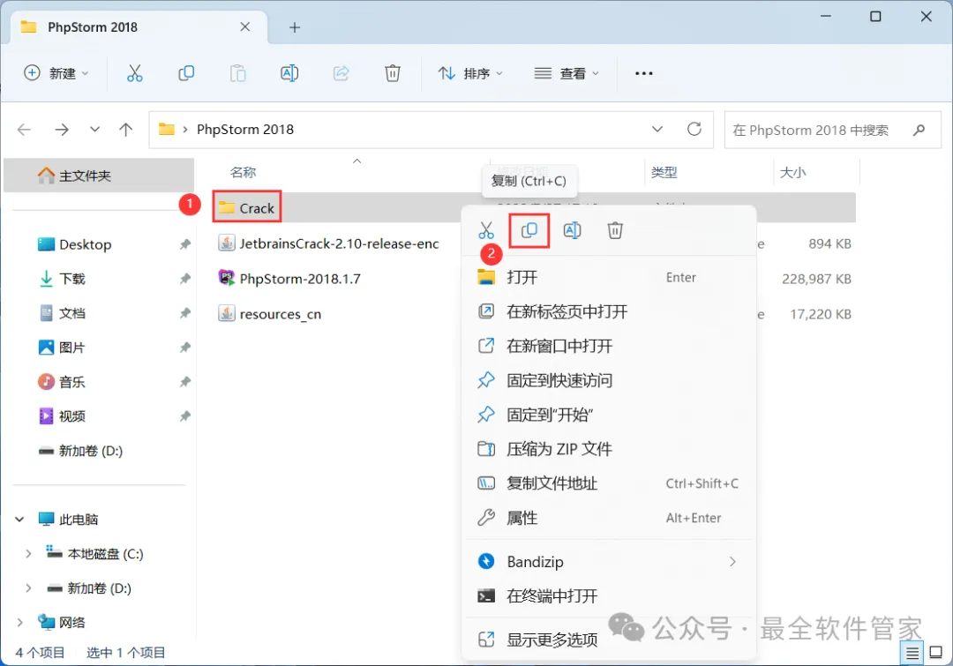This screenshot has height=666, width=953.
Task: Choose 显示更多选项
Action: point(608,640)
